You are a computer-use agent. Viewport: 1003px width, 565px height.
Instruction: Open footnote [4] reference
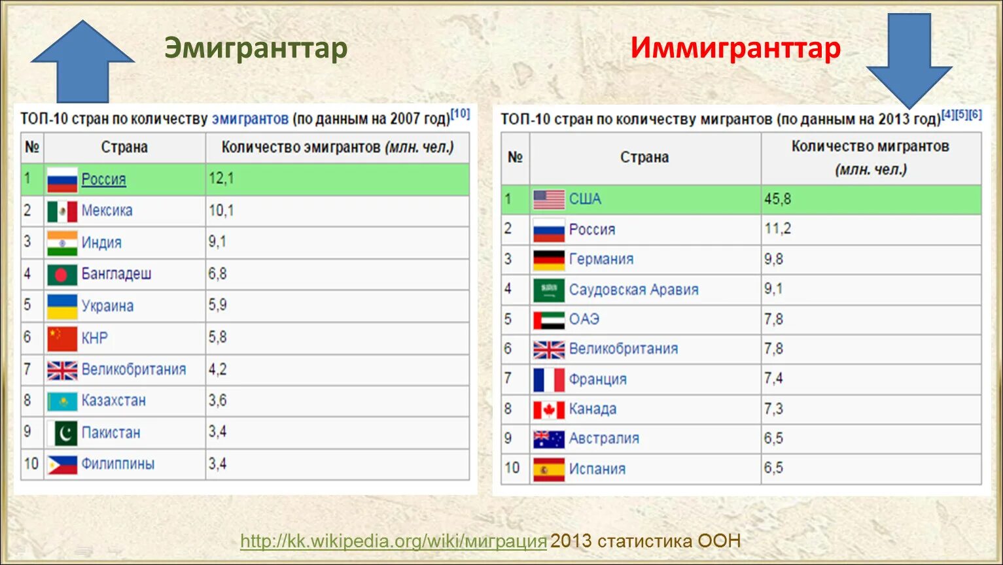[947, 114]
